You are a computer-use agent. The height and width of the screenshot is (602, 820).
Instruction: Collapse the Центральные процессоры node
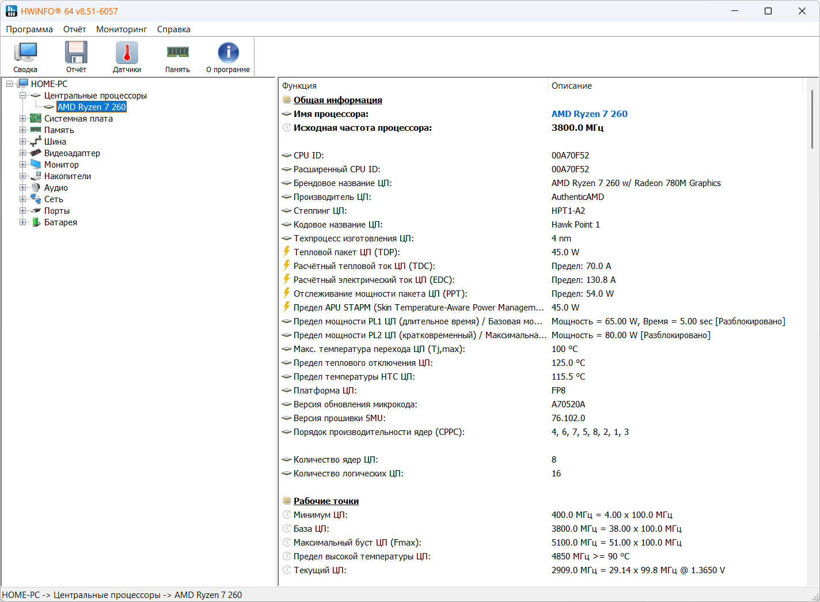coord(22,96)
